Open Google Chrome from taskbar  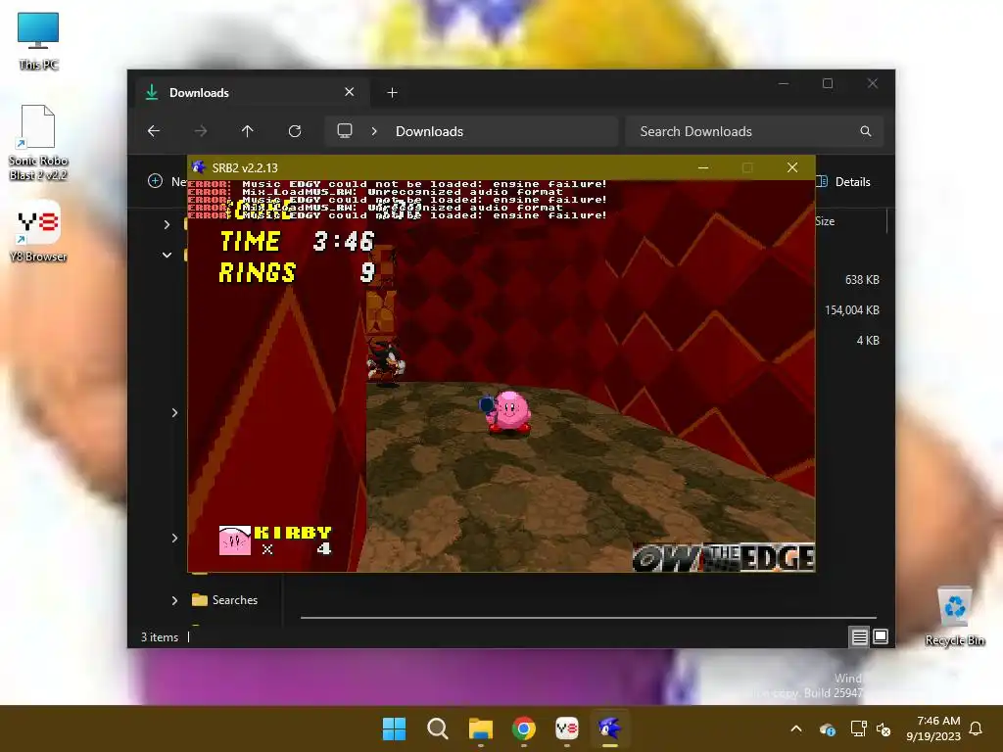[x=524, y=728]
